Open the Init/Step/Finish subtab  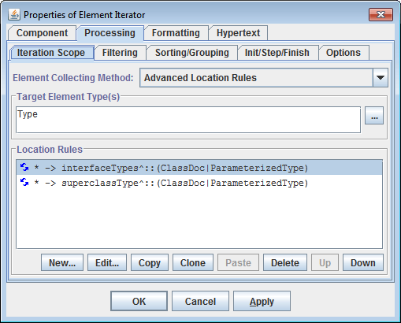(x=277, y=53)
